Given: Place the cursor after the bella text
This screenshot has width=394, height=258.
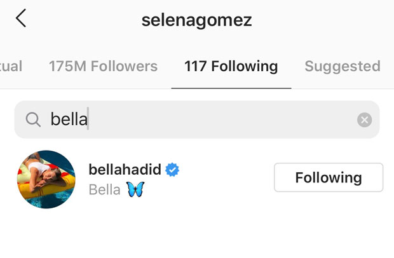Looking at the screenshot, I should click(x=88, y=119).
